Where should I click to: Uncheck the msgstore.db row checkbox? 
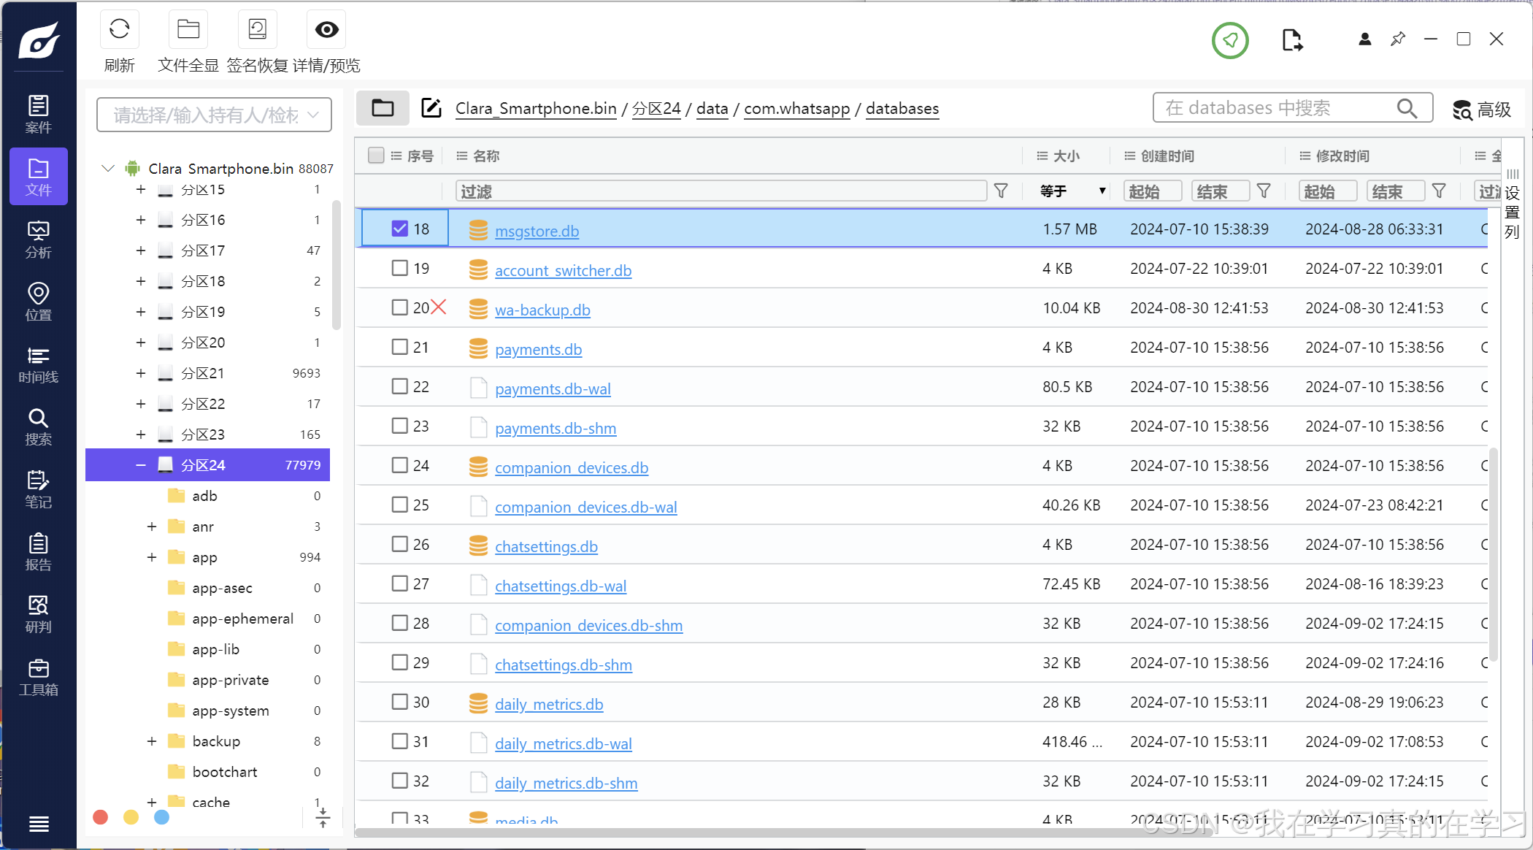tap(399, 229)
